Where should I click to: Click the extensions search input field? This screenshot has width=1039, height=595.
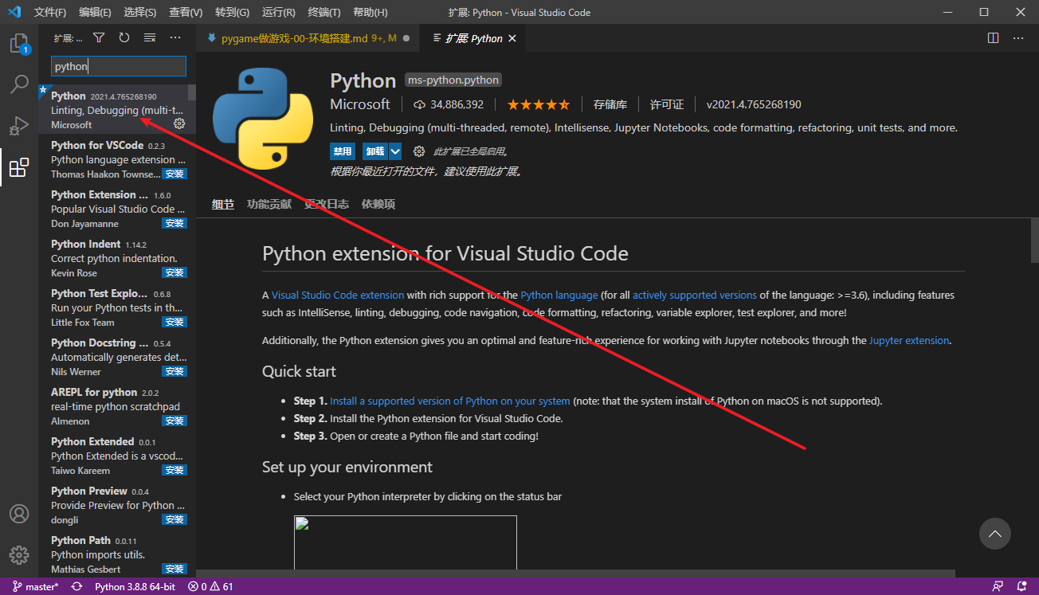click(119, 66)
